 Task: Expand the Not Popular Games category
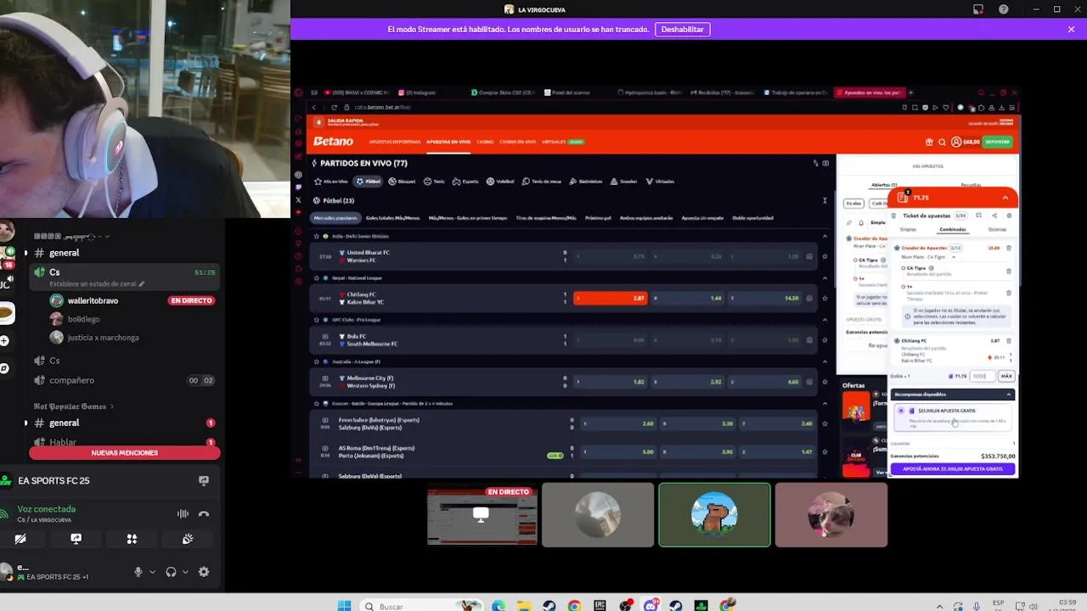tap(73, 406)
